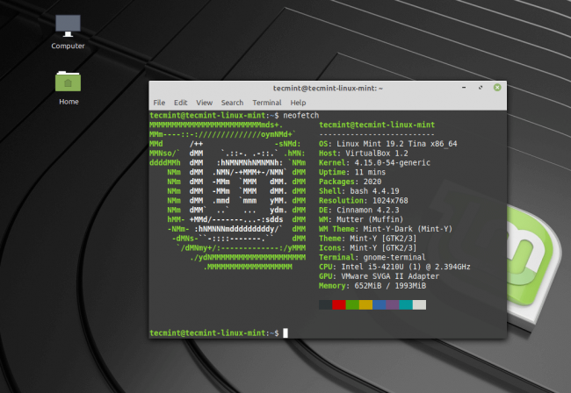Open the Search menu in terminal
Screen dimensions: 571x393
point(232,103)
